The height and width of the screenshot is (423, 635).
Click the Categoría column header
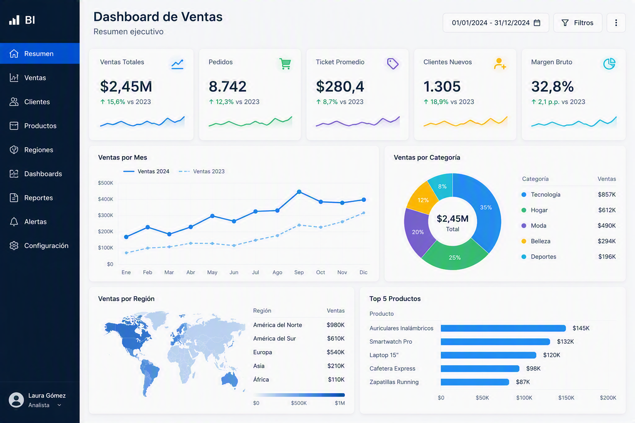pyautogui.click(x=535, y=179)
